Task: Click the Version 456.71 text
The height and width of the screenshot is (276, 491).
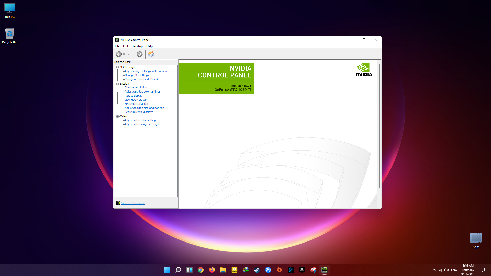Action: pos(241,86)
